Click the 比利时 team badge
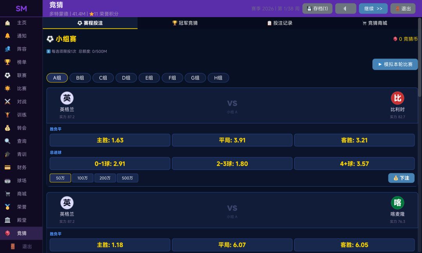 [x=397, y=98]
